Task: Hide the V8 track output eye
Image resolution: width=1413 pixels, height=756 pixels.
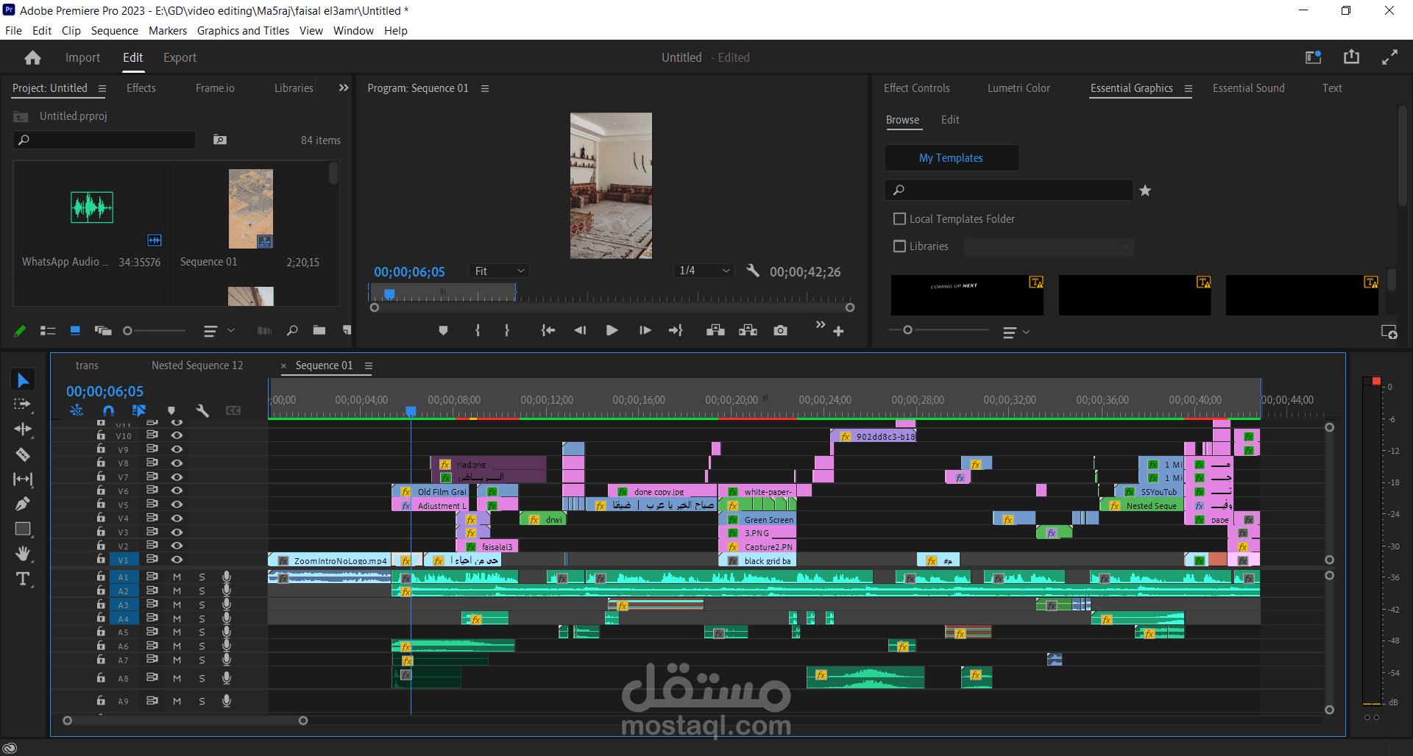Action: [177, 463]
